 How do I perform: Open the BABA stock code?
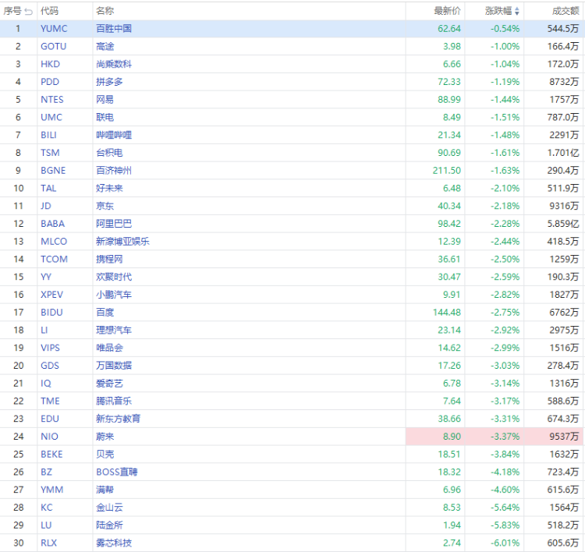(x=52, y=224)
